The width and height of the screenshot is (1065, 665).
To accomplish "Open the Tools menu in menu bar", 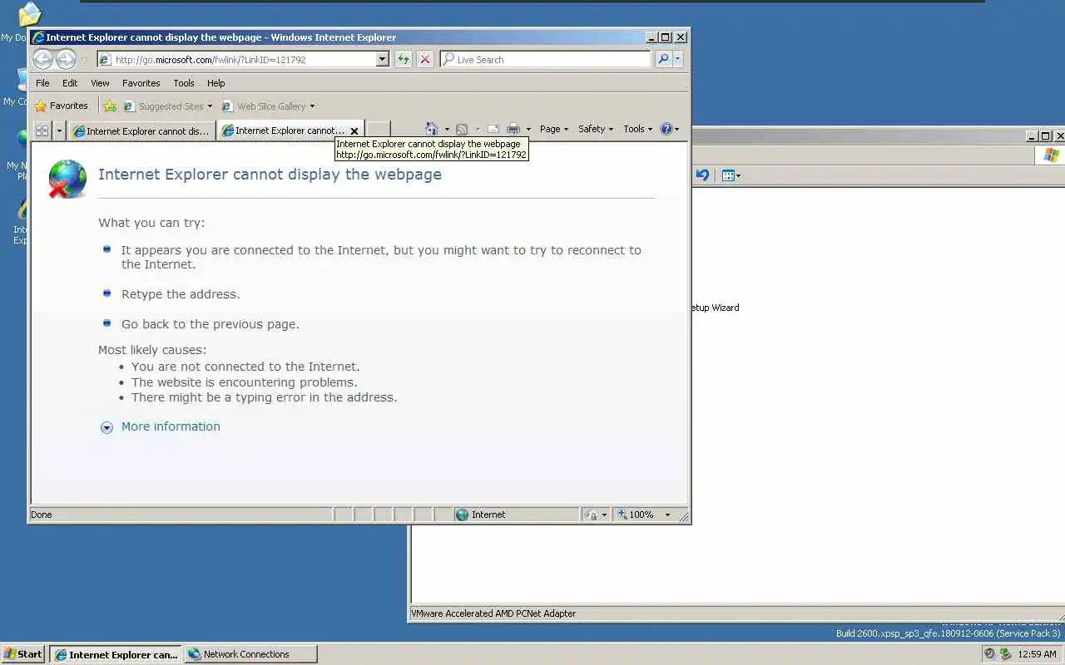I will pyautogui.click(x=184, y=83).
